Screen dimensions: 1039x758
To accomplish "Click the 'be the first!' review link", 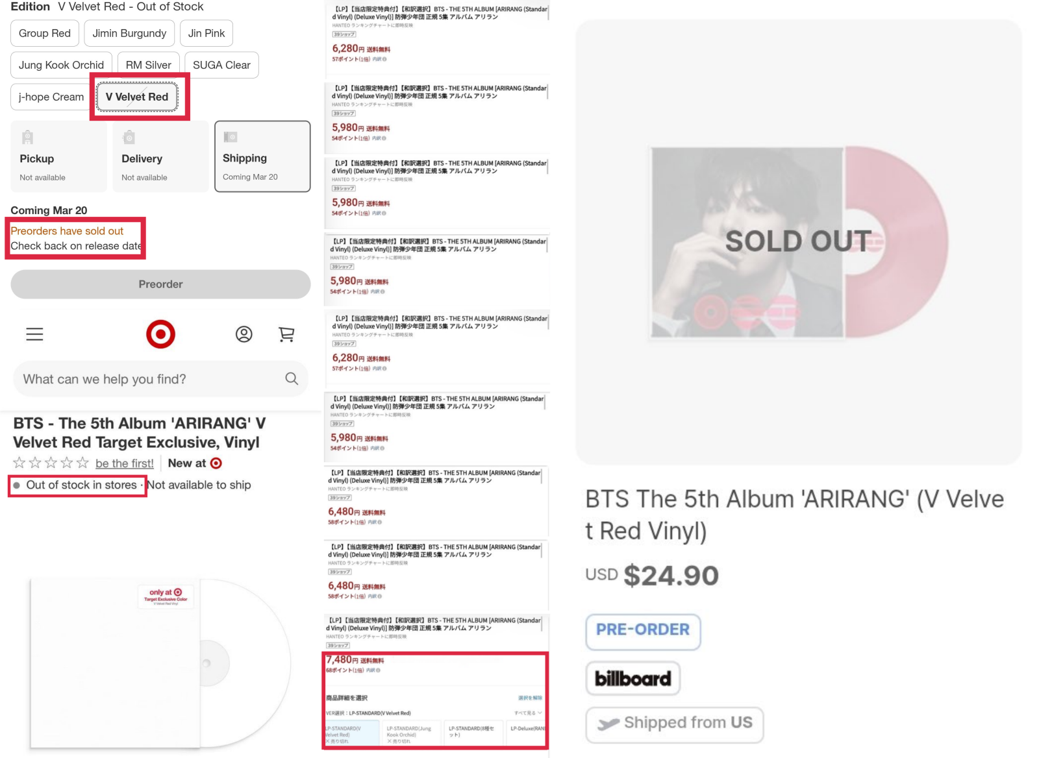I will 125,463.
